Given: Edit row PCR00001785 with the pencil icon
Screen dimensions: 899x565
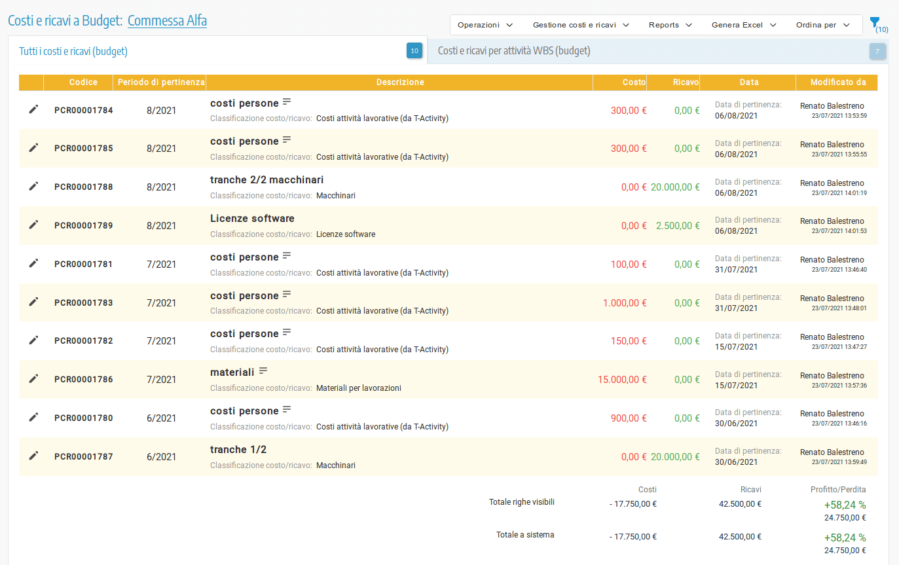Looking at the screenshot, I should [x=33, y=148].
